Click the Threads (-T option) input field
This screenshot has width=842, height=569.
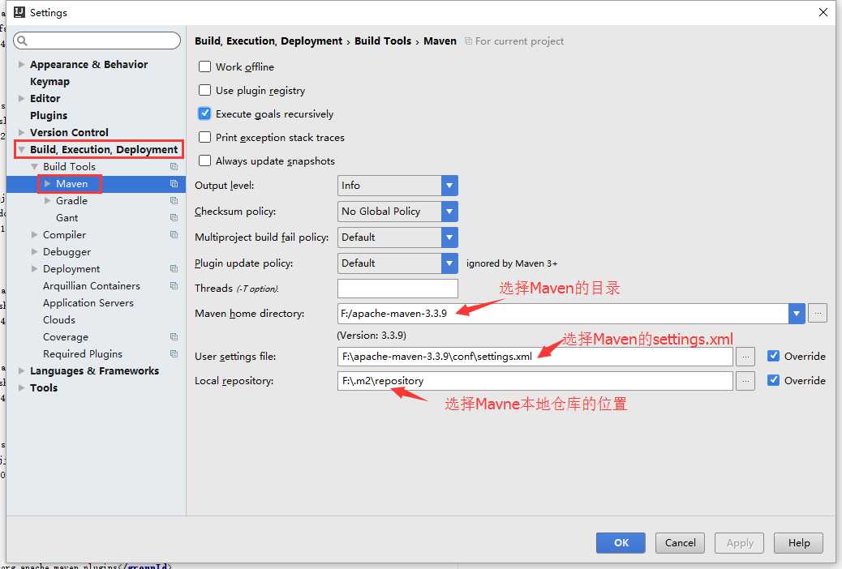(x=397, y=289)
